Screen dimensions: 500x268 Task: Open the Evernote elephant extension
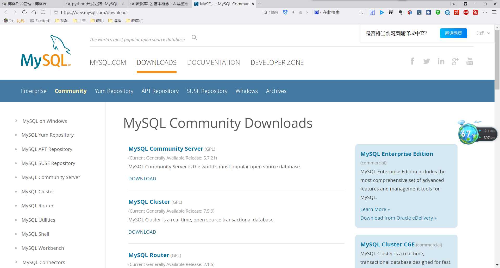(400, 12)
